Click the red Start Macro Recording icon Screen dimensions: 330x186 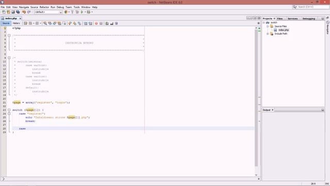(x=96, y=23)
